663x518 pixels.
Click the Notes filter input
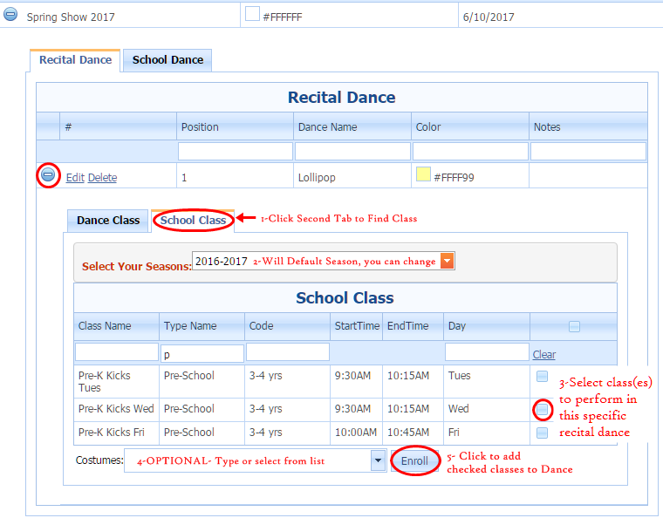pyautogui.click(x=588, y=151)
